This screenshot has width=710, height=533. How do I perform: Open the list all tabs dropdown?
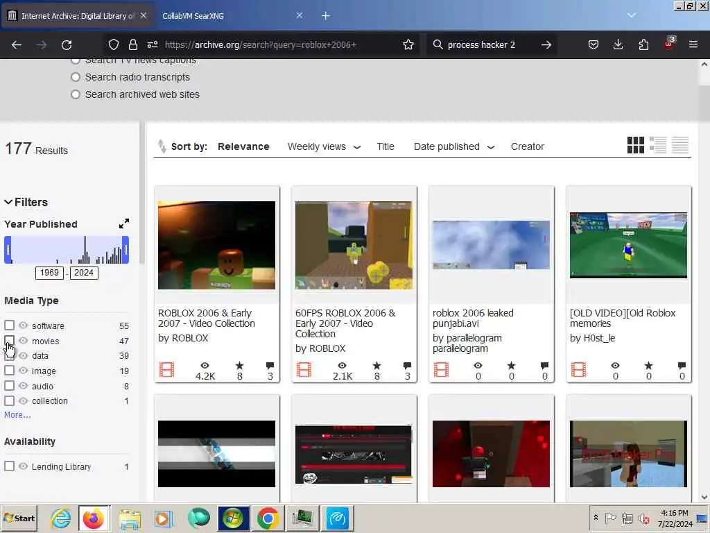click(x=632, y=15)
